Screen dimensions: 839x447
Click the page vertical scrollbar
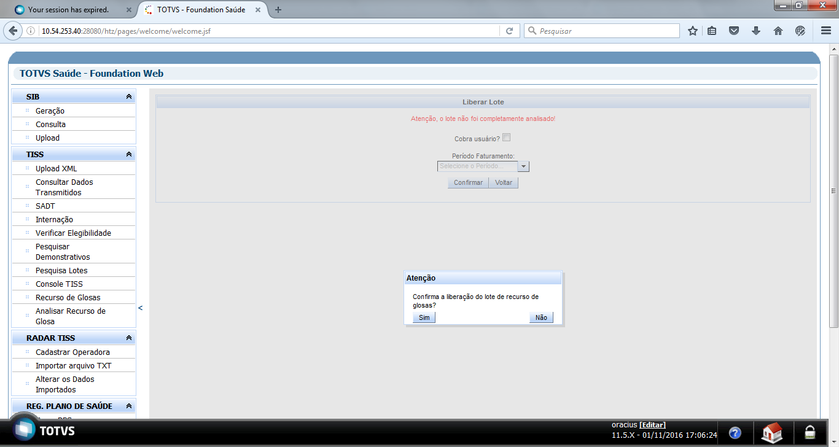[x=834, y=190]
